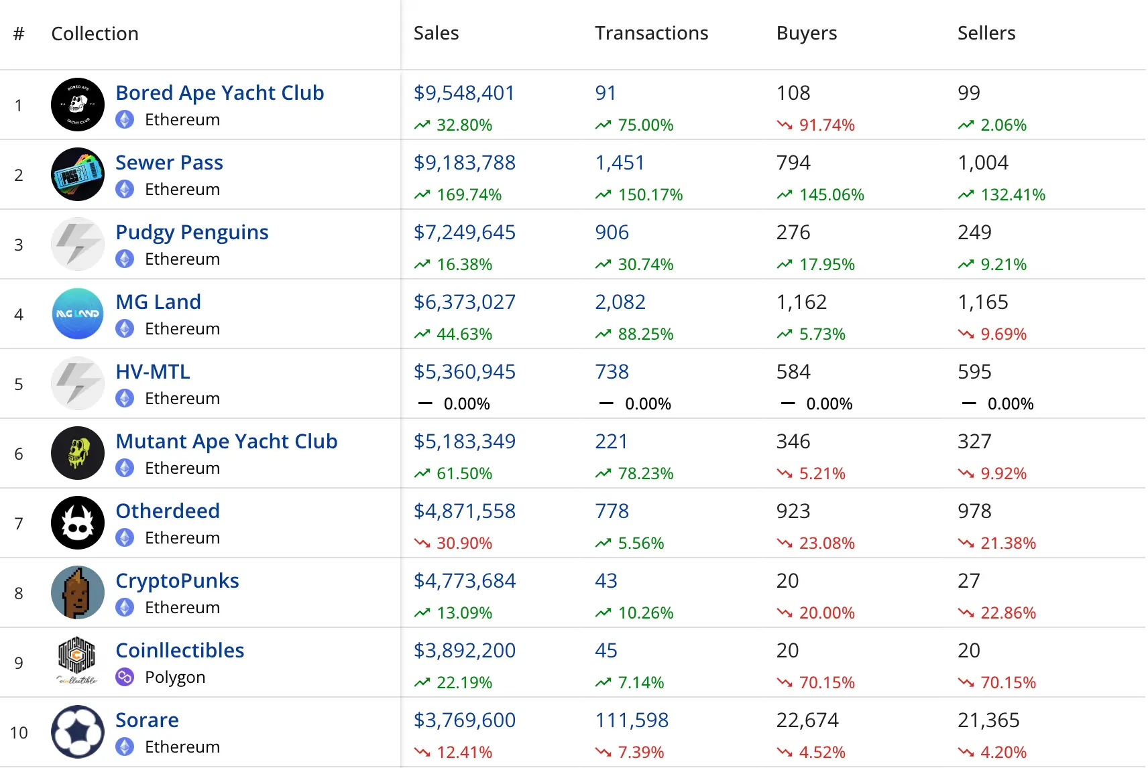
Task: Click sales value $6,373,027
Action: coord(465,302)
